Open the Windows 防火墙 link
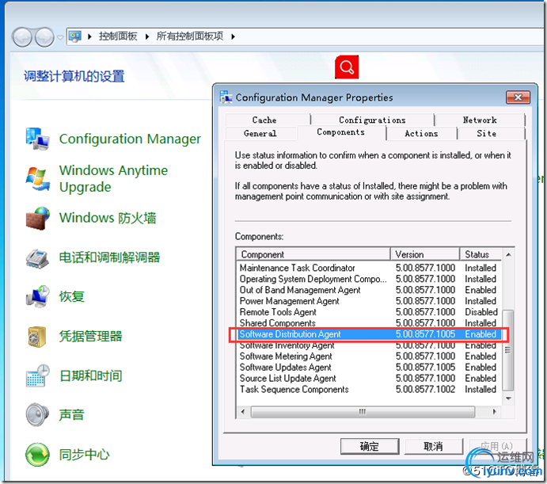Image resolution: width=547 pixels, height=484 pixels. point(108,218)
